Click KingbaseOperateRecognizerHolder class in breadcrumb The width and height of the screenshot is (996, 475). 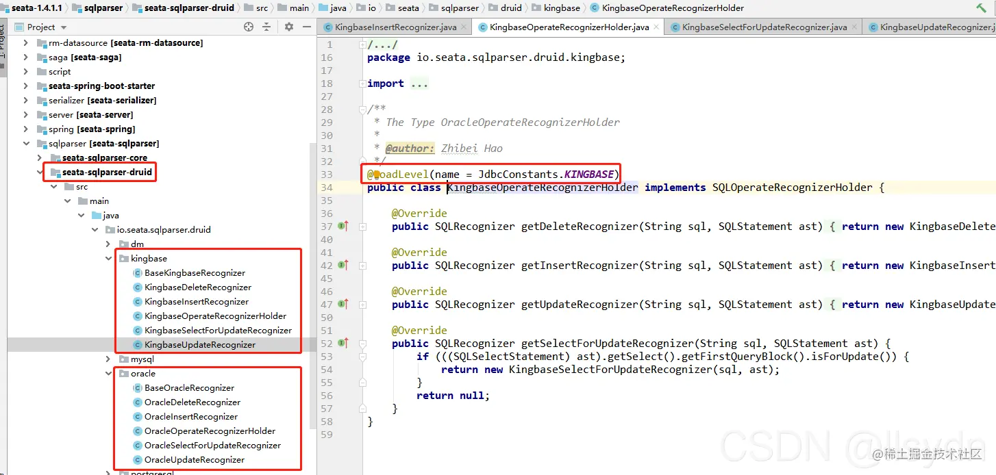pos(667,8)
